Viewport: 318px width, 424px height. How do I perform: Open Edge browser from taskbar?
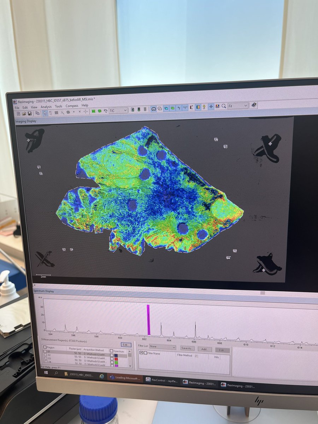(102, 376)
